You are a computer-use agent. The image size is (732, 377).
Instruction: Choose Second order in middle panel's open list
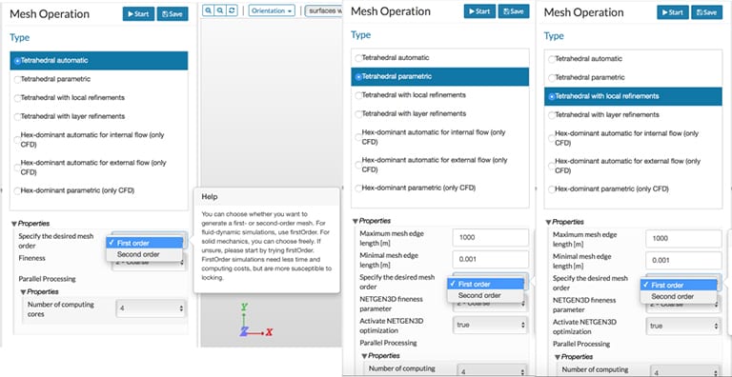pos(485,295)
